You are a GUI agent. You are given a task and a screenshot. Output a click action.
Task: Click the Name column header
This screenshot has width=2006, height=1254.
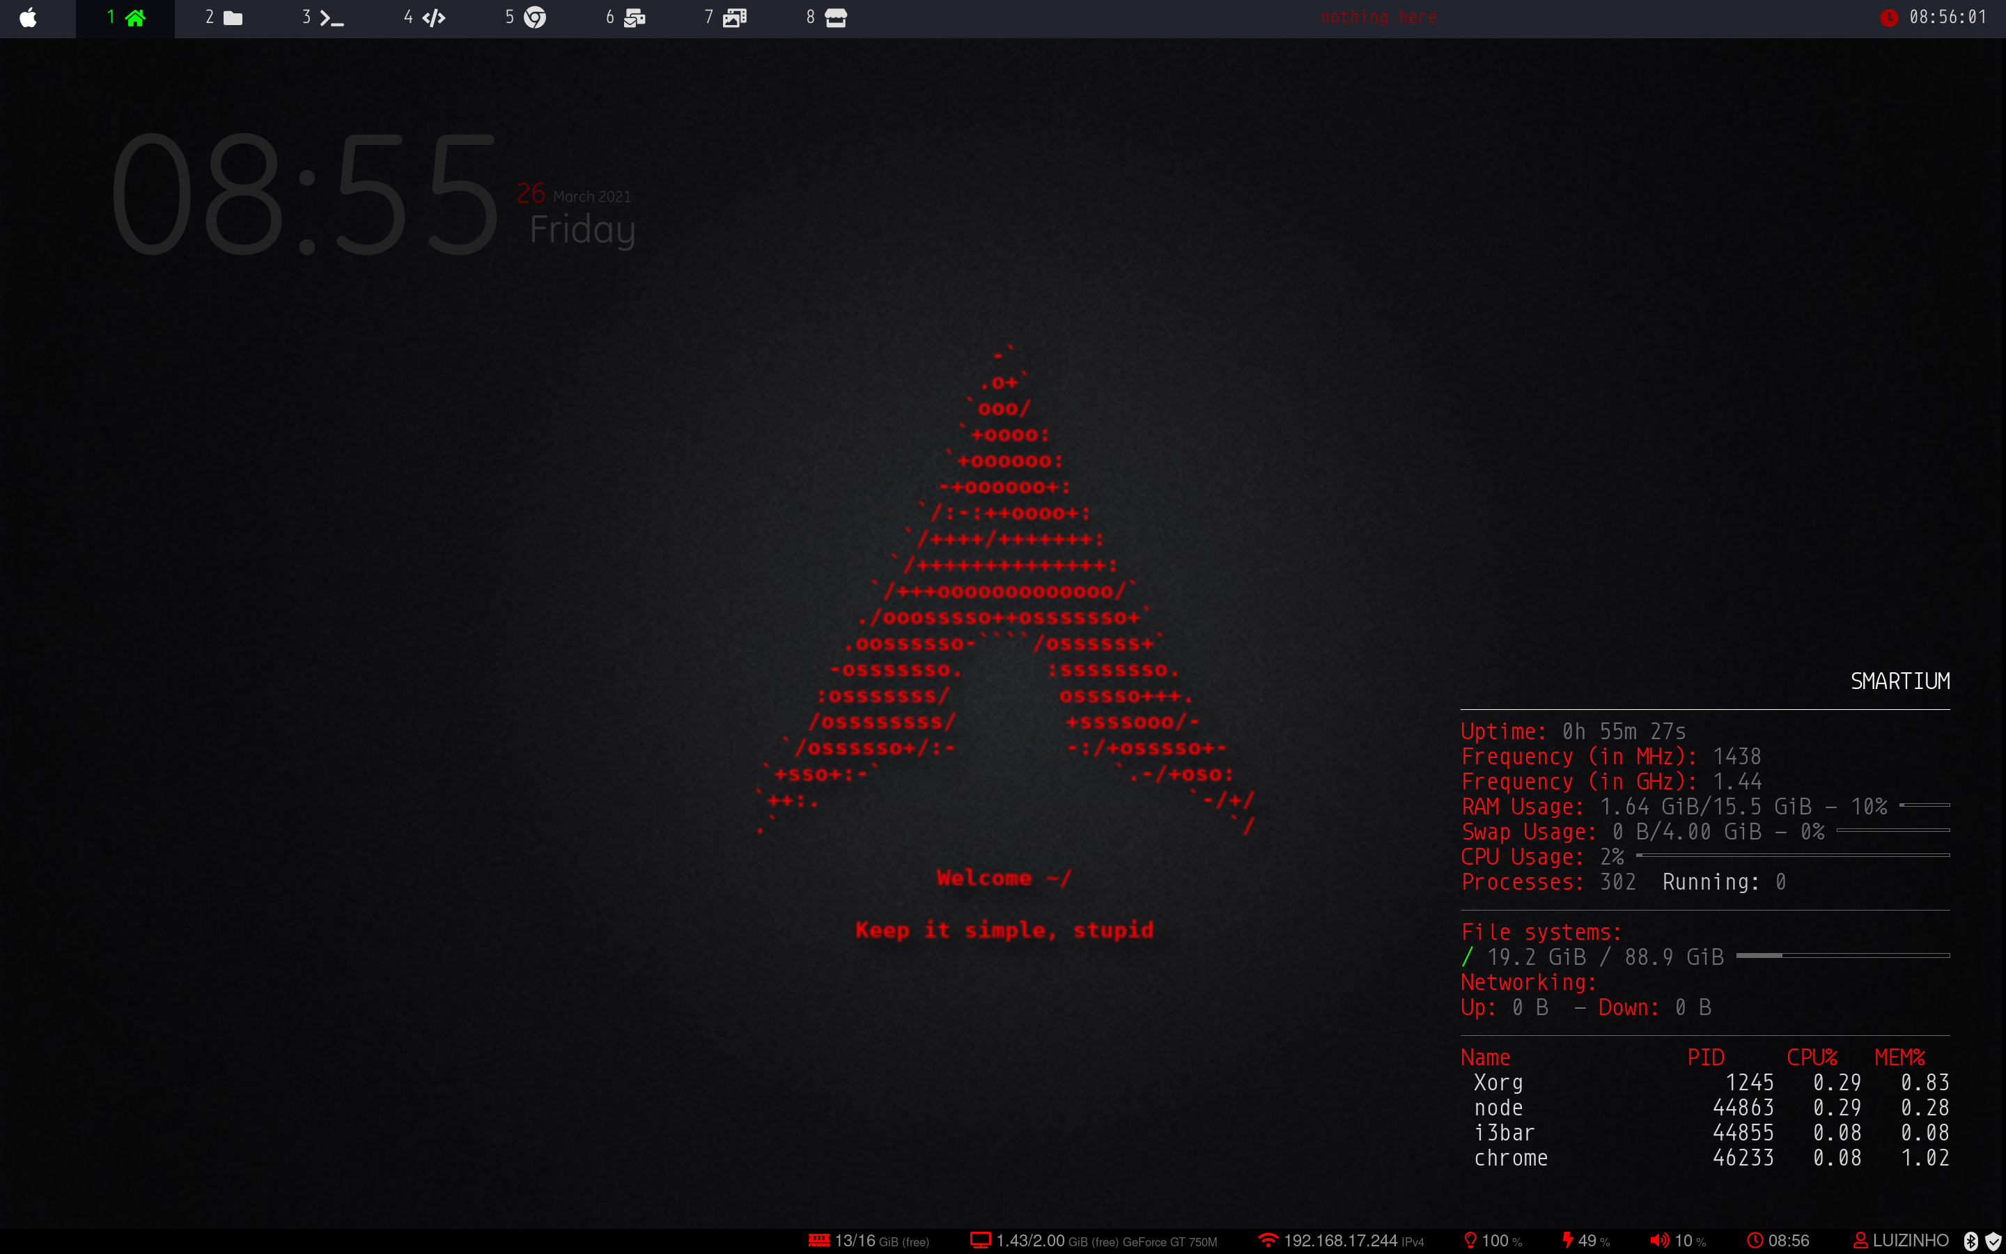[x=1486, y=1058]
